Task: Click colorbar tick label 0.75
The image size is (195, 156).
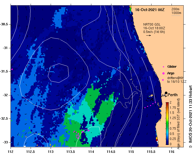Action: pyautogui.click(x=173, y=128)
